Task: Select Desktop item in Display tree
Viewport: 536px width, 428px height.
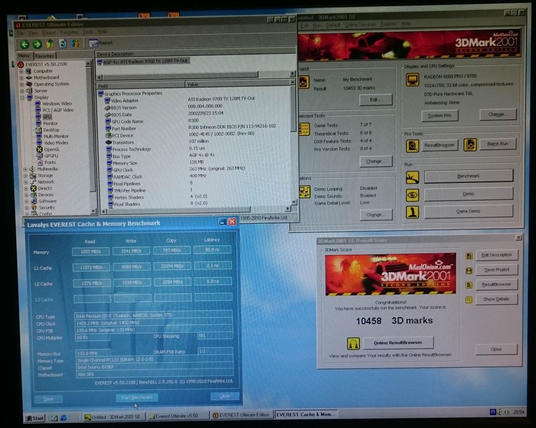Action: click(x=51, y=130)
